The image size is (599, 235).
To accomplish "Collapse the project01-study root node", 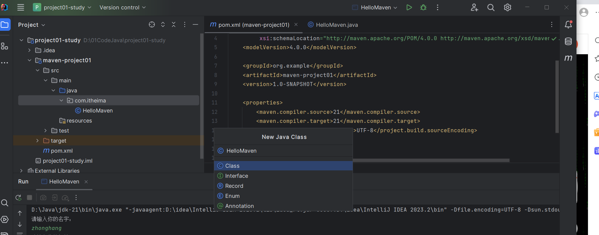I will 21,40.
